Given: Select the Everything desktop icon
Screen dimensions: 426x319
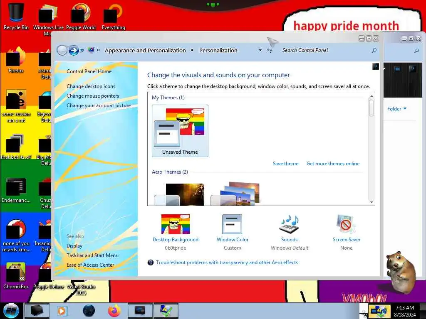Looking at the screenshot, I should tap(113, 16).
